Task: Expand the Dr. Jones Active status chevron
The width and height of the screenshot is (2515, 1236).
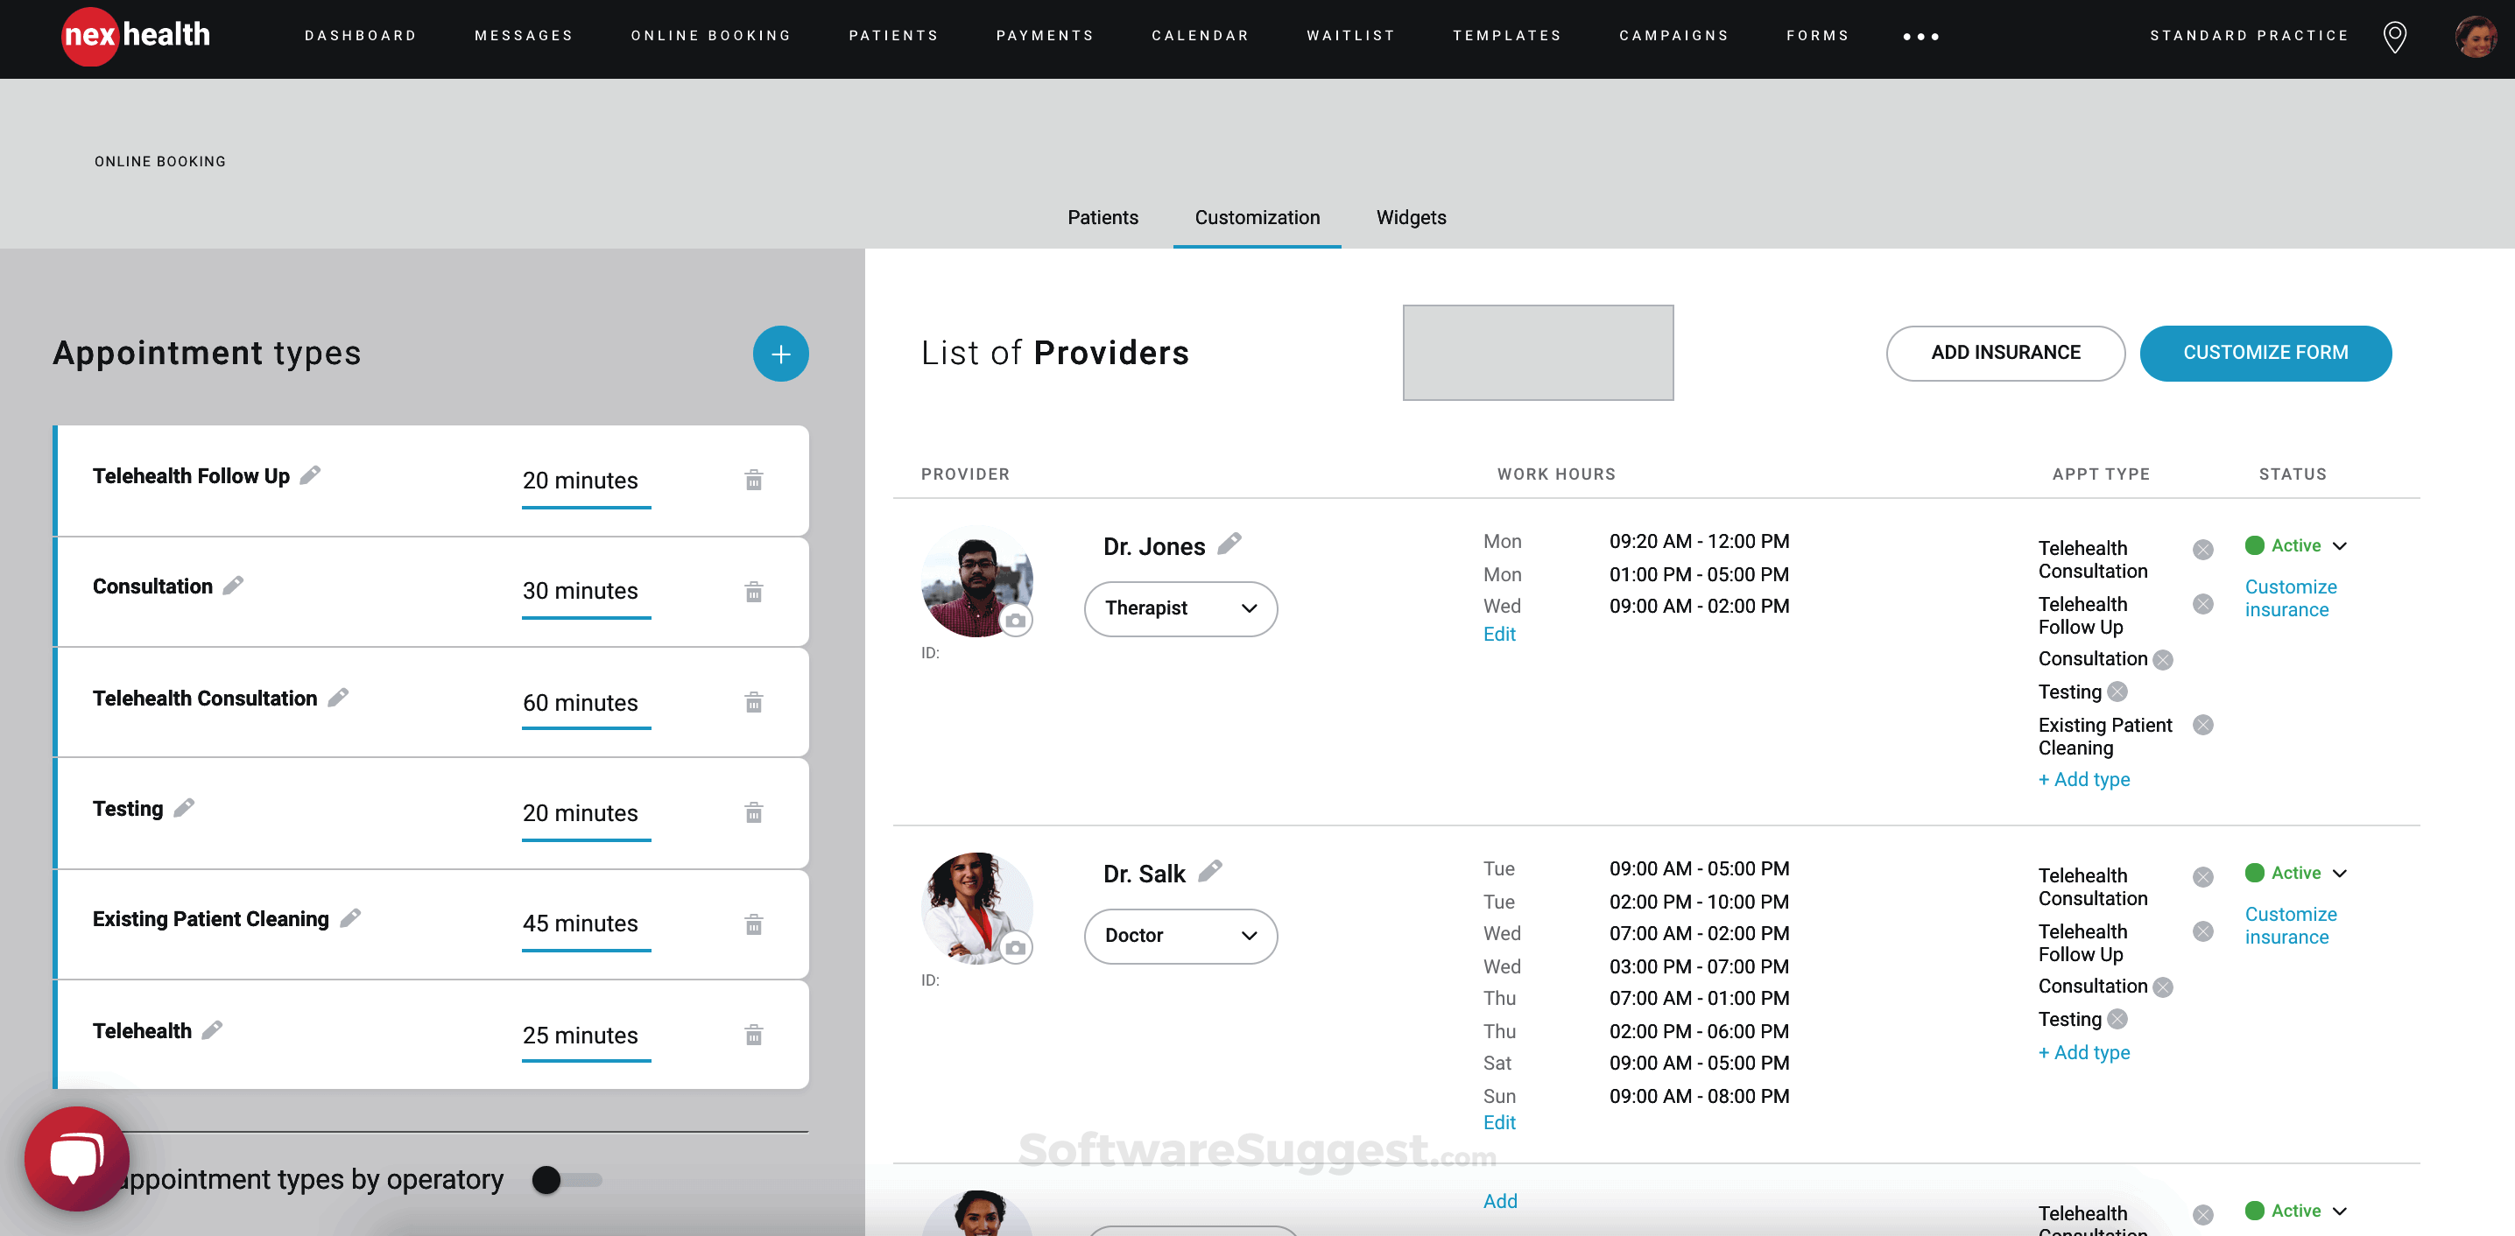Action: pyautogui.click(x=2342, y=545)
